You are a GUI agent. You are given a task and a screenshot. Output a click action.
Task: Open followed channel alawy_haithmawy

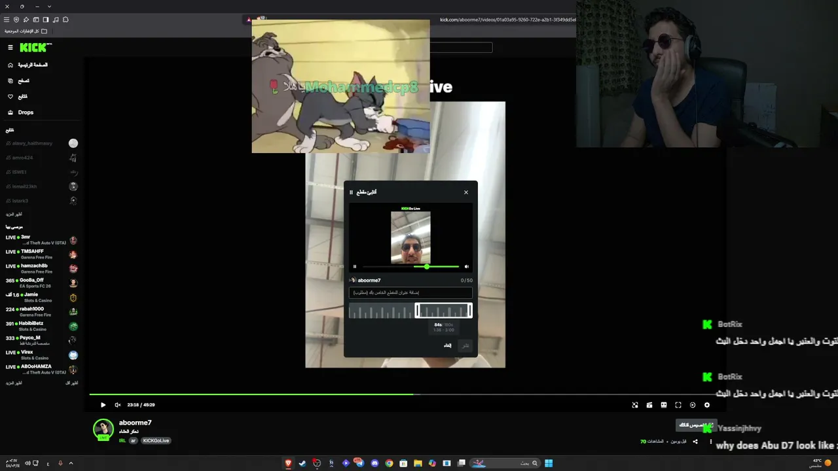(x=41, y=143)
